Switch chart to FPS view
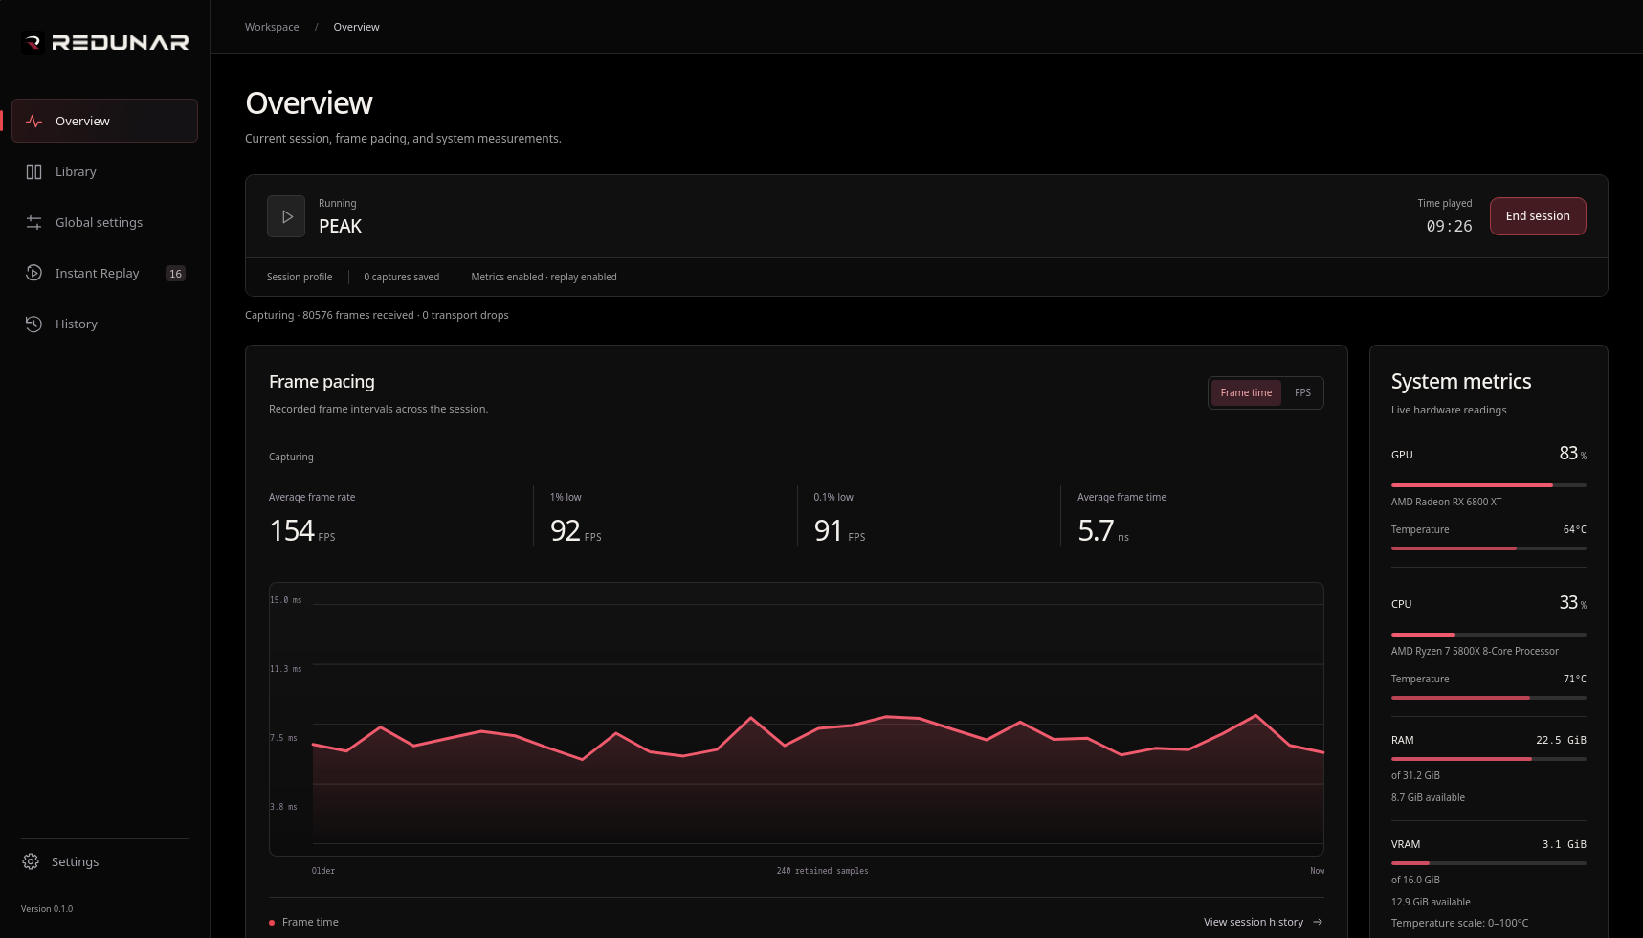Viewport: 1643px width, 938px height. coord(1302,393)
